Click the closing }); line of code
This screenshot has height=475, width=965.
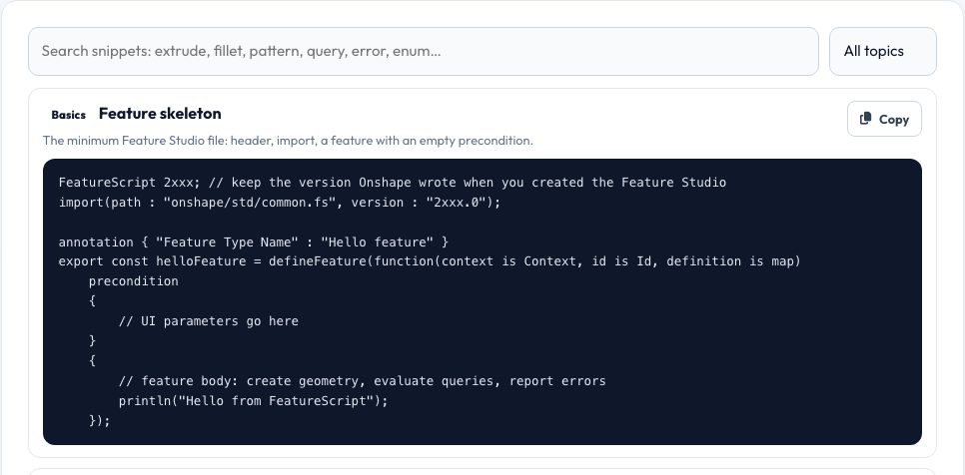tap(100, 421)
